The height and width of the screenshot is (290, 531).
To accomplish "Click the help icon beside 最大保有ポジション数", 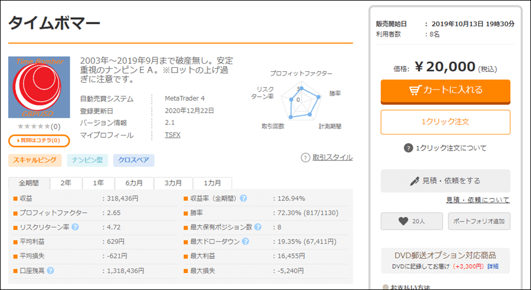I will coord(258,227).
